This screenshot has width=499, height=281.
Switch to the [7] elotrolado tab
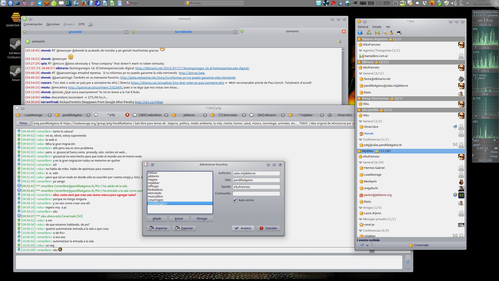[x=228, y=115]
